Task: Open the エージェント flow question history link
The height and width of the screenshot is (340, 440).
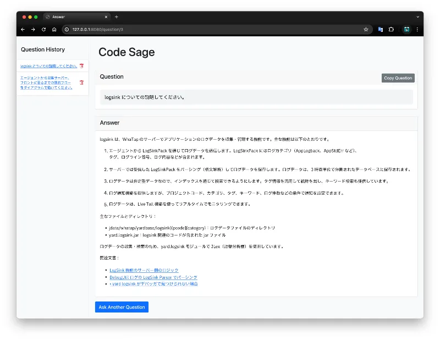Action: pyautogui.click(x=46, y=83)
